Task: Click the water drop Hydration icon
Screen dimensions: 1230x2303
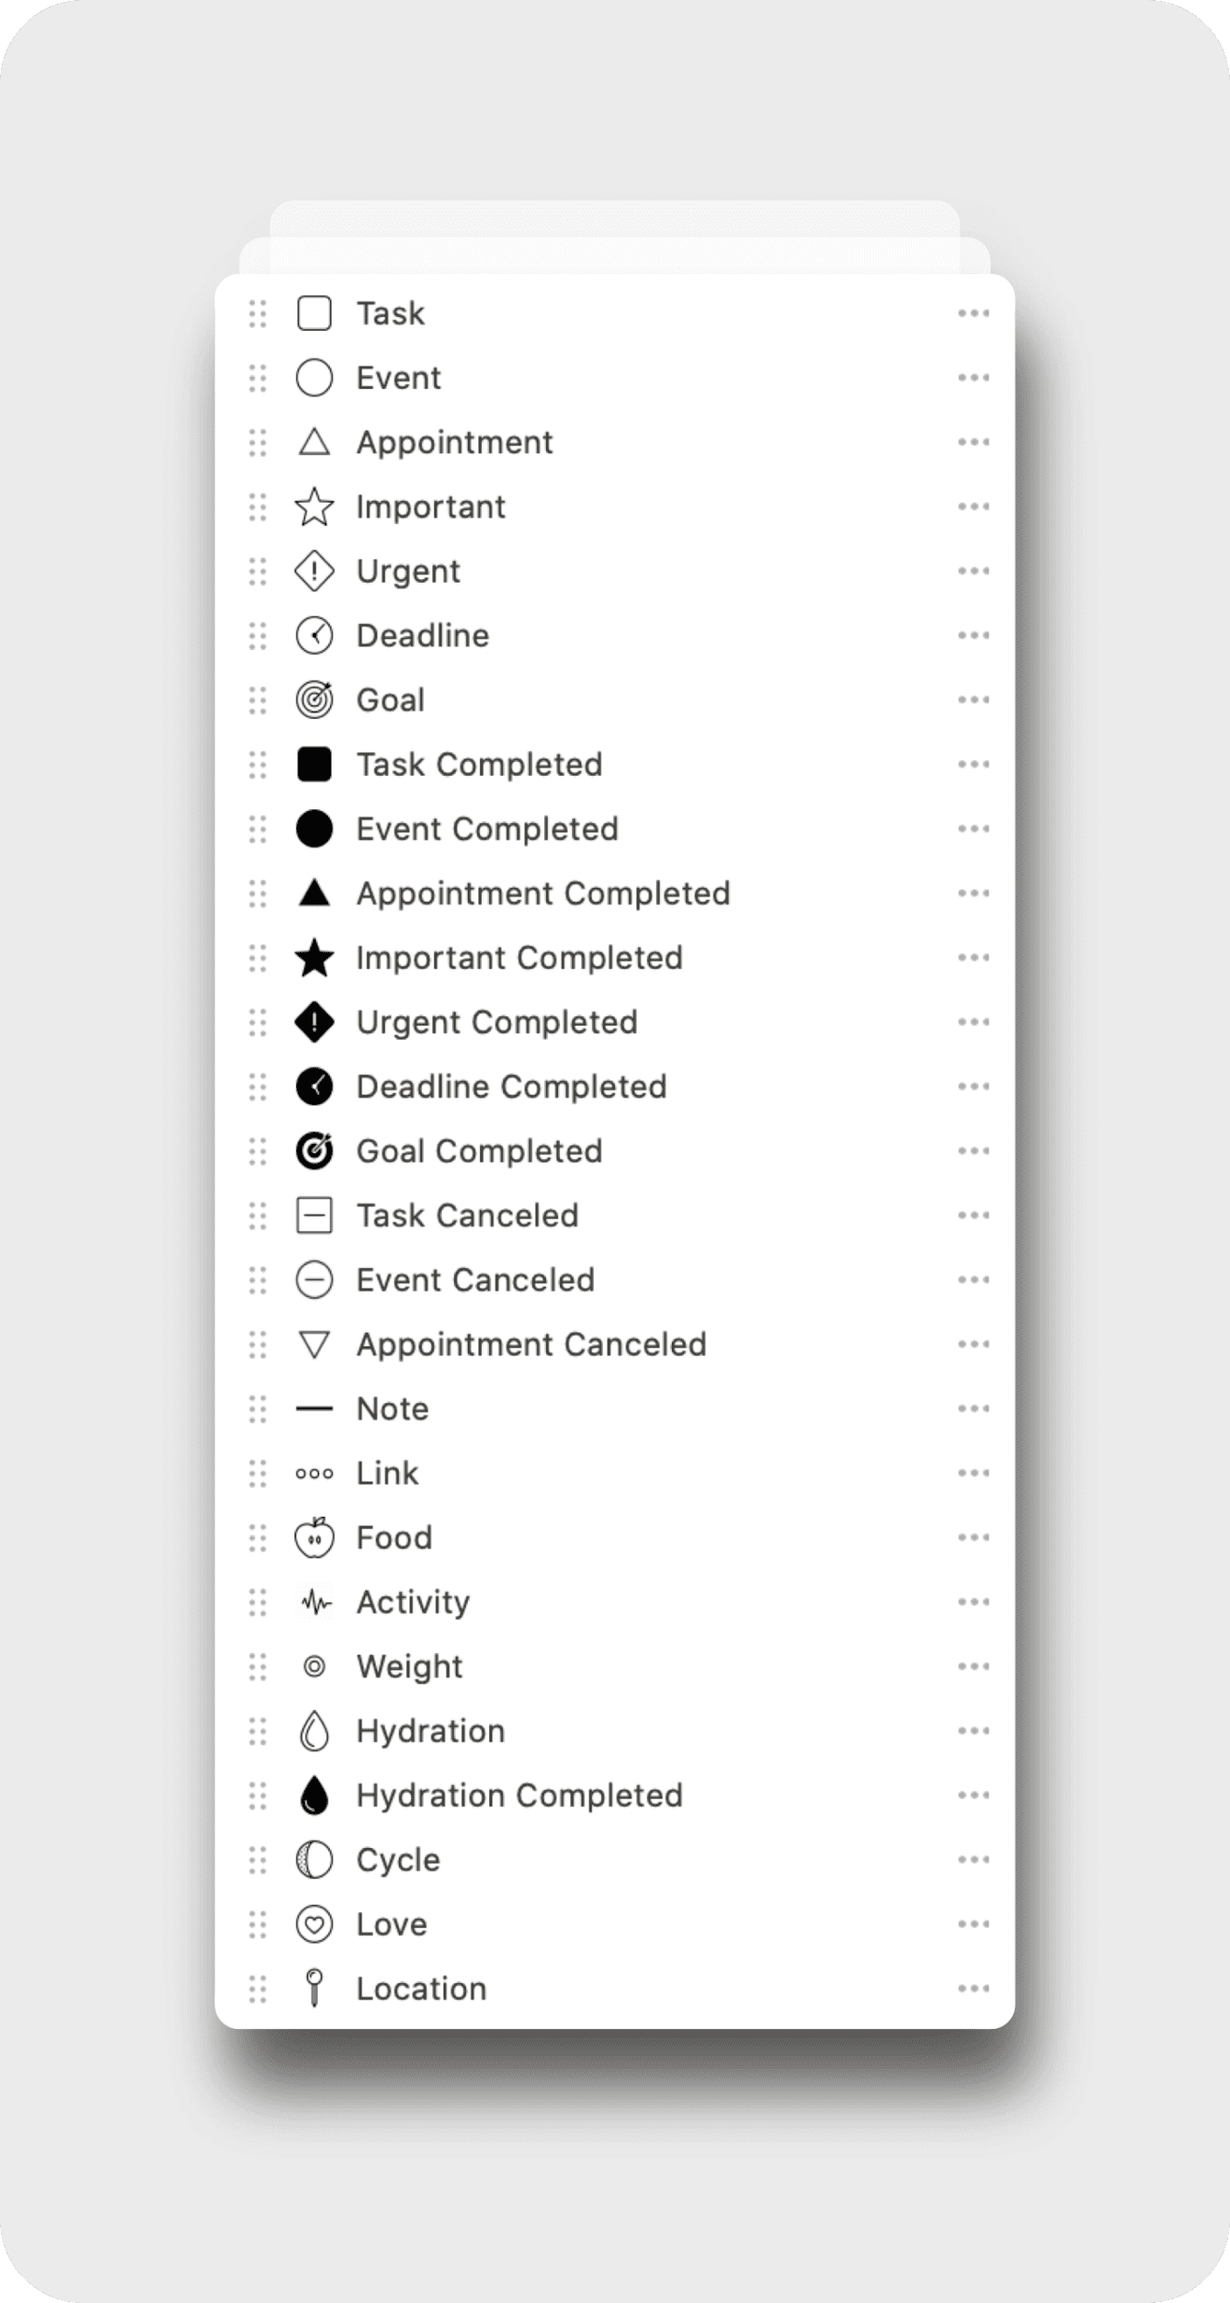Action: 314,1731
